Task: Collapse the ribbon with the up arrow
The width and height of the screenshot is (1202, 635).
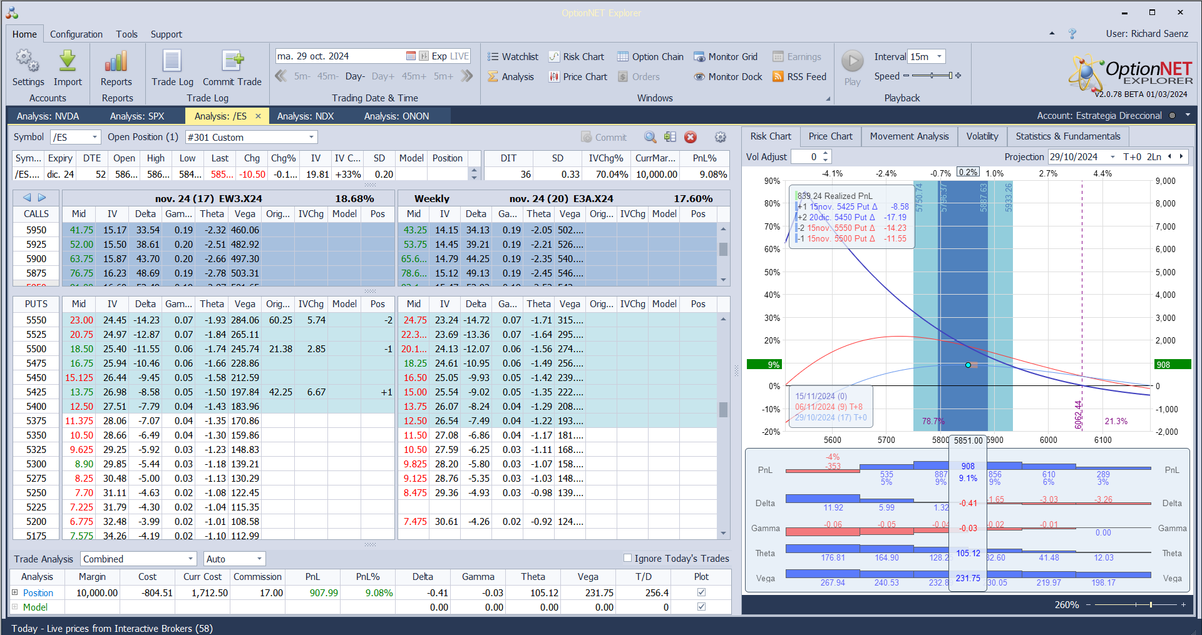Action: tap(1052, 34)
